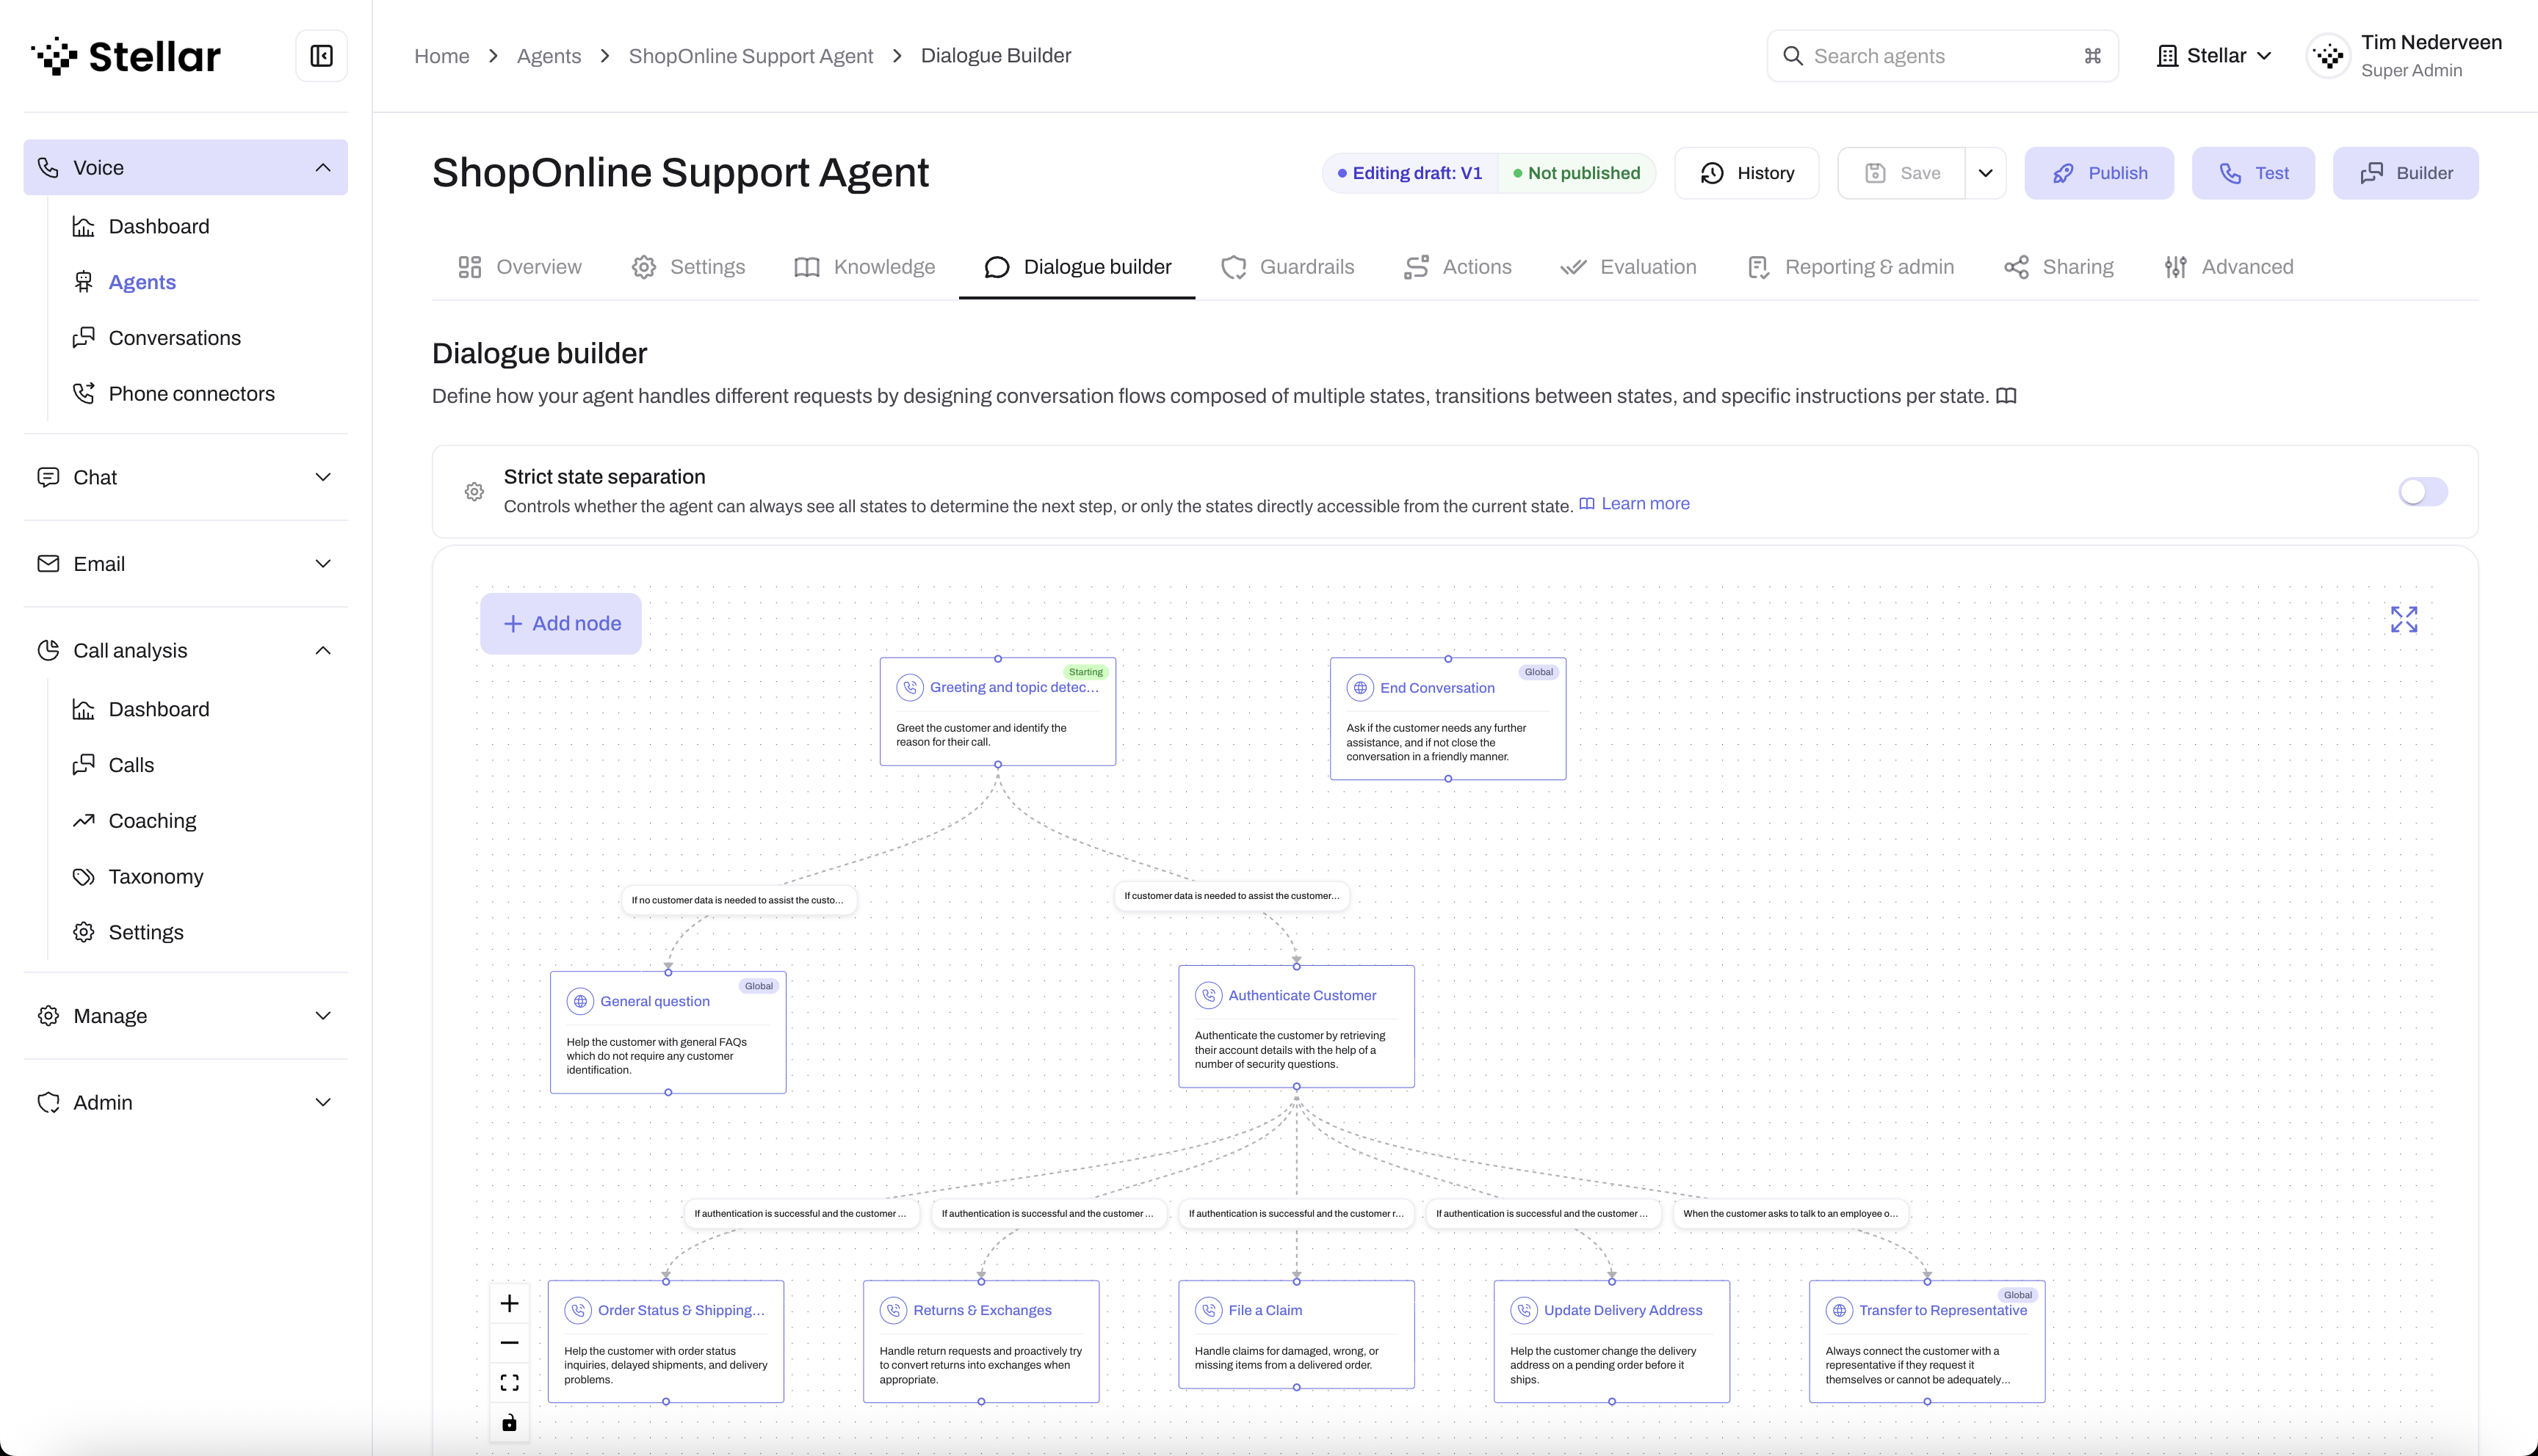Screen dimensions: 2538x1456
Task: Click the phone icon on Authenticate Customer node
Action: (x=1209, y=995)
